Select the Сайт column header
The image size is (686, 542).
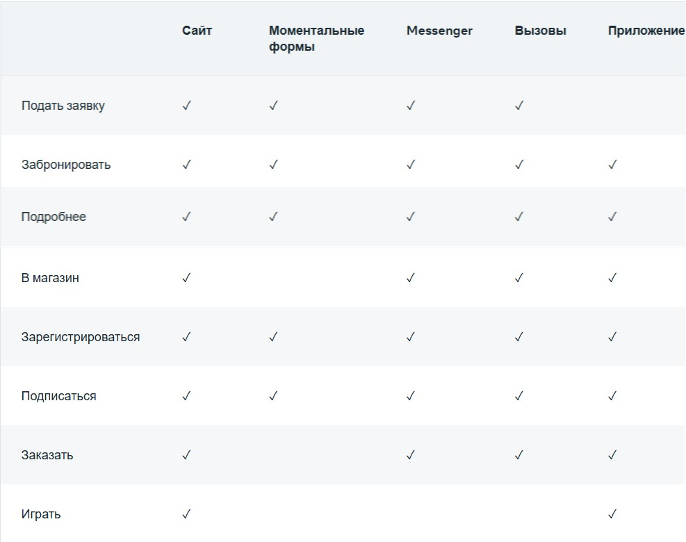[x=197, y=31]
